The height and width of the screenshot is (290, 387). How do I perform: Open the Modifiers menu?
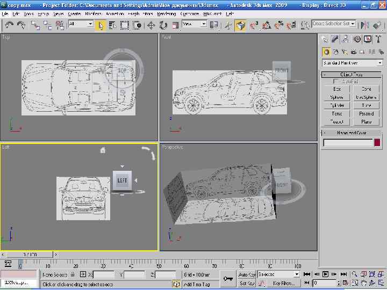click(x=93, y=13)
